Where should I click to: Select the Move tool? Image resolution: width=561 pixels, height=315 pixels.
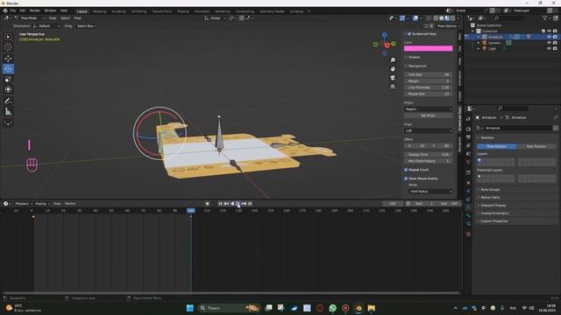click(x=8, y=59)
